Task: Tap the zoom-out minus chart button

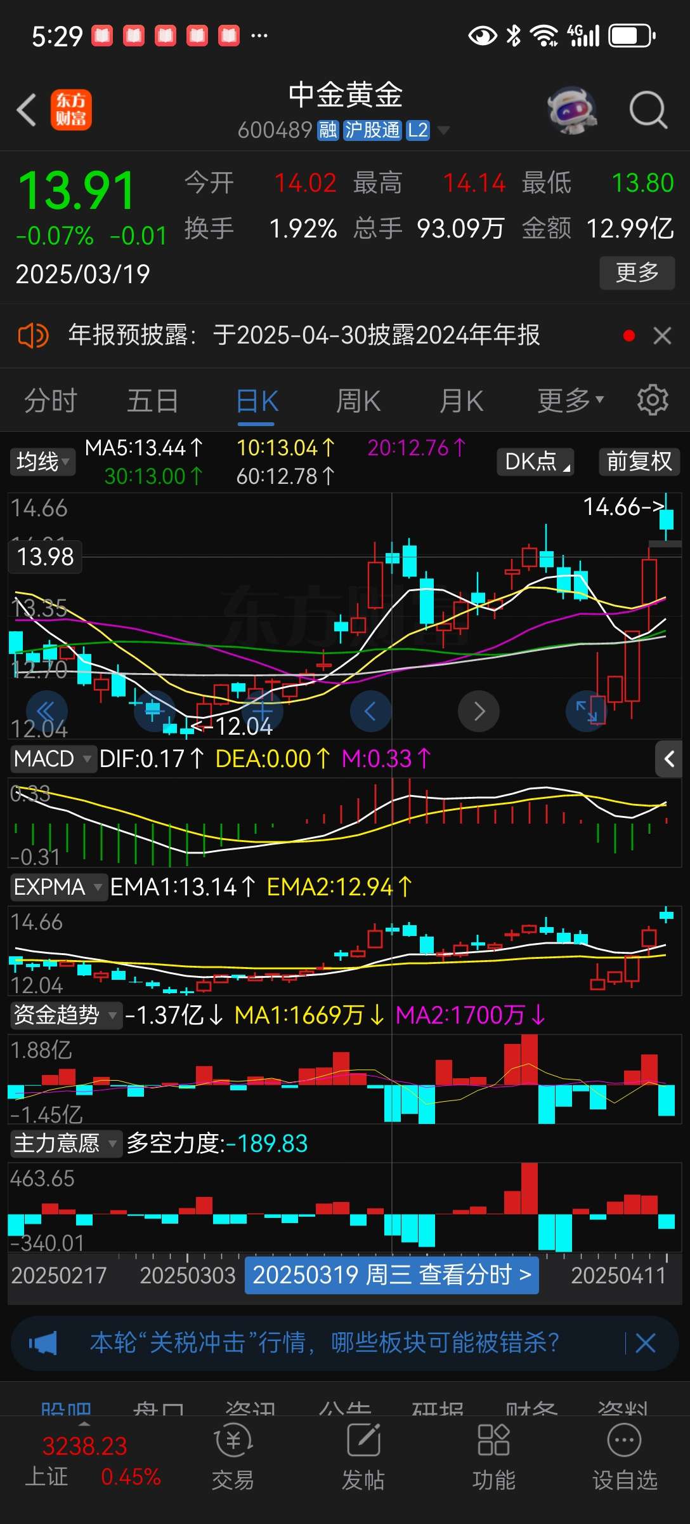Action: click(154, 711)
